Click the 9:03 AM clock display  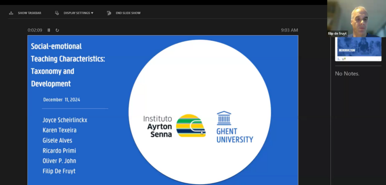click(289, 30)
